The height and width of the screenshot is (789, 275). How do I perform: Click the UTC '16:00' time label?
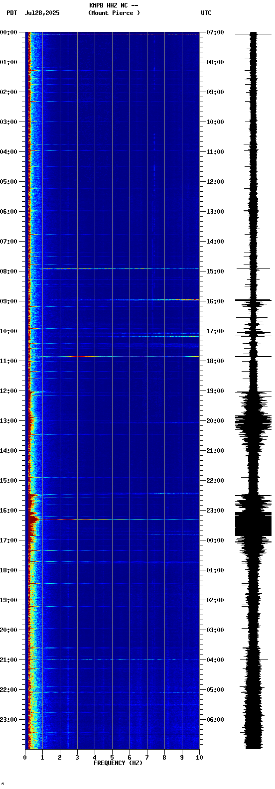point(215,301)
